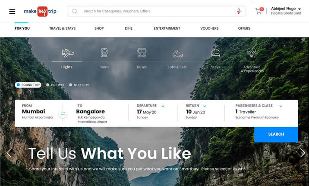This screenshot has height=186, width=309.
Task: Expand the Return date dropdown
Action: click(205, 106)
